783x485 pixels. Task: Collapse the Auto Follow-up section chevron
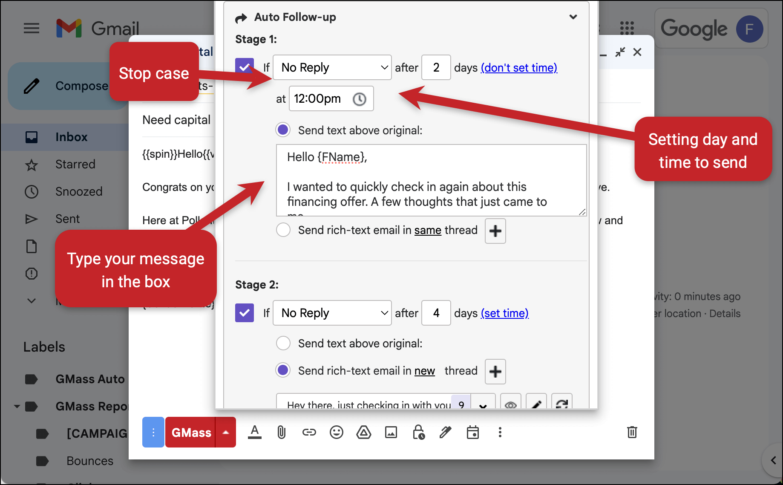pos(573,17)
